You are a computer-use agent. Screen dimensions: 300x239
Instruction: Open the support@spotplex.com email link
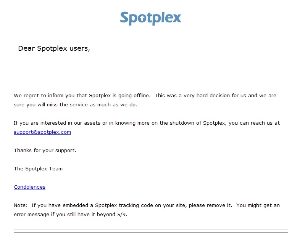coord(42,132)
